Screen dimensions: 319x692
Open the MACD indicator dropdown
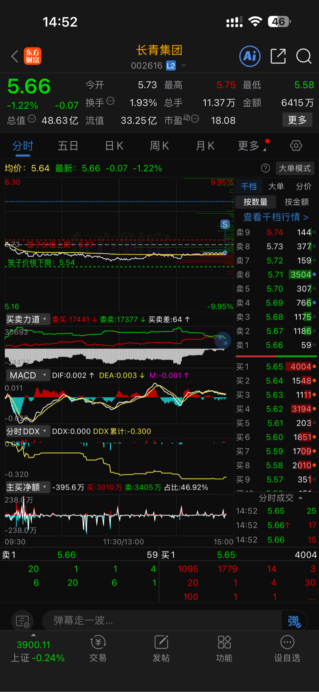point(27,375)
